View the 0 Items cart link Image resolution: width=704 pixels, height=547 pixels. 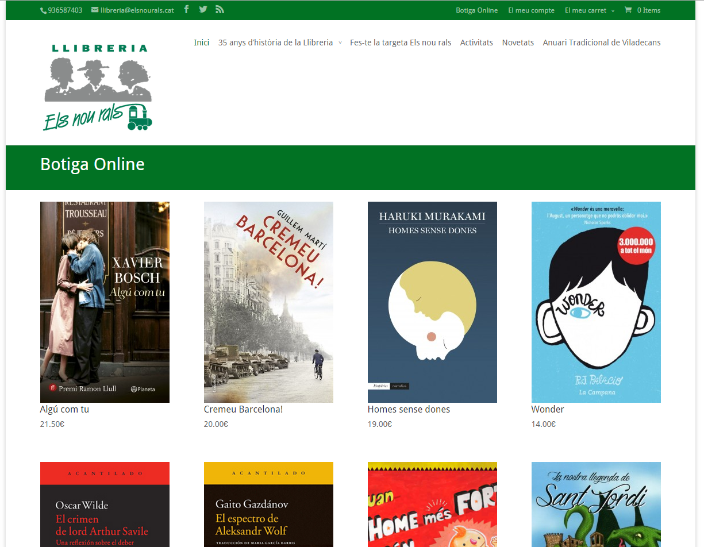pos(649,10)
